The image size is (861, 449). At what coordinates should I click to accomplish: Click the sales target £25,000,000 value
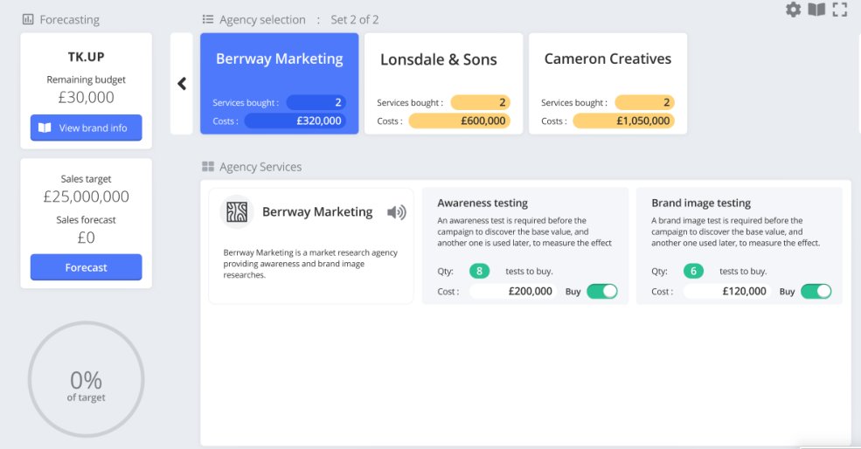click(87, 197)
